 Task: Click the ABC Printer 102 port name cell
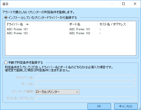pyautogui.click(x=80, y=33)
